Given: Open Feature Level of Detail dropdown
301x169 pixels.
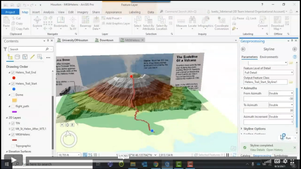Looking at the screenshot, I should (x=268, y=73).
